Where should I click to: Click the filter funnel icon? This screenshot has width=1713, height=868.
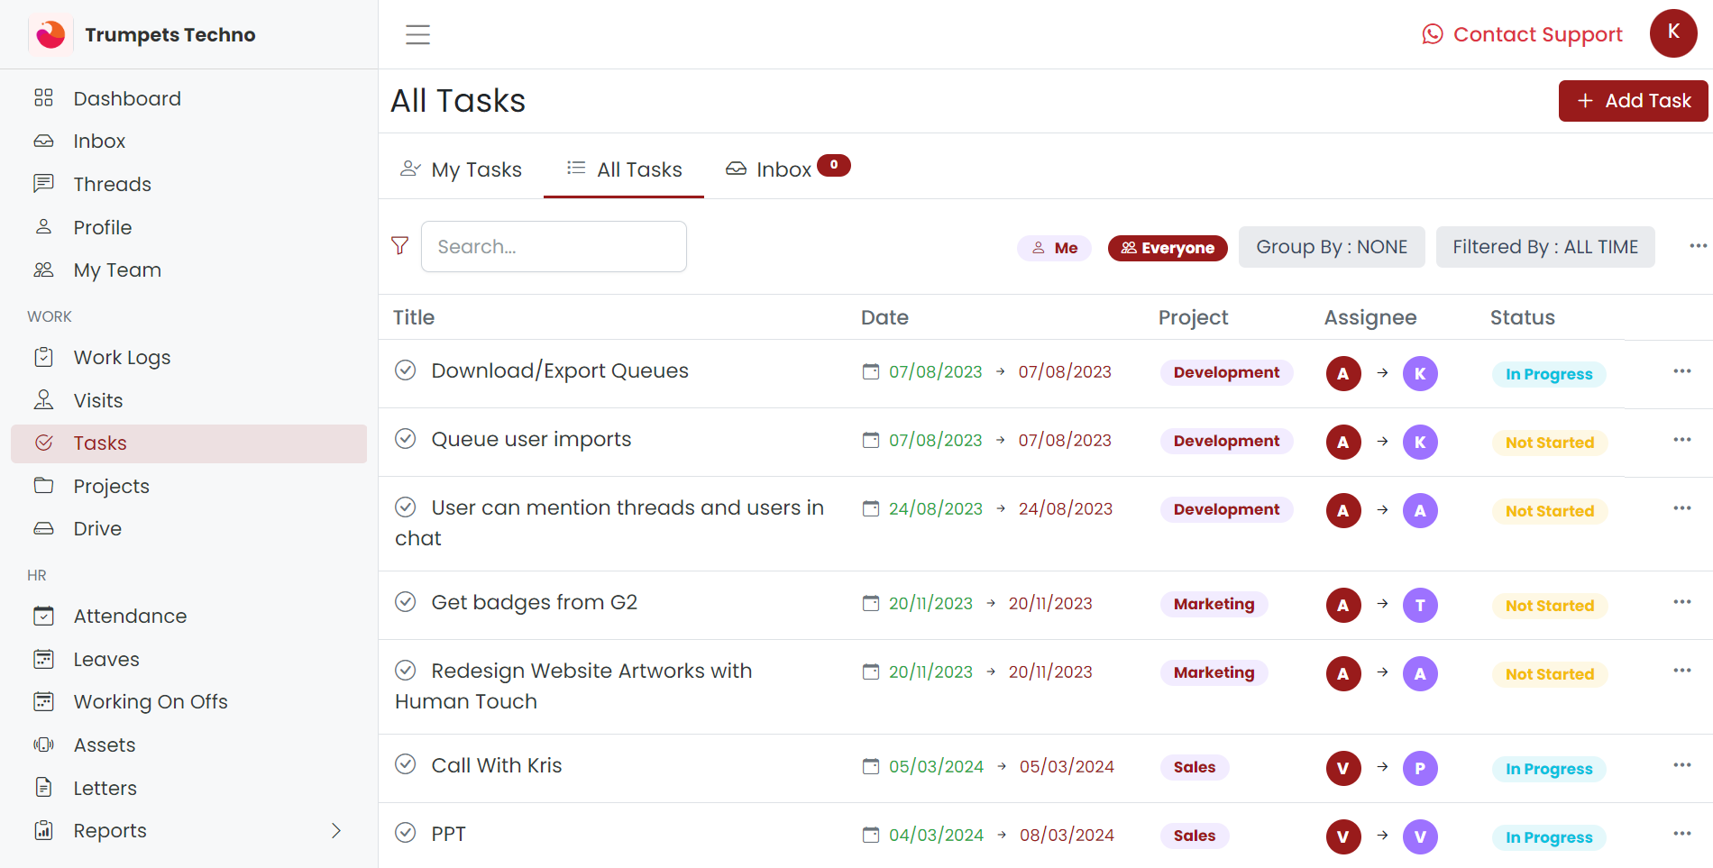tap(399, 246)
